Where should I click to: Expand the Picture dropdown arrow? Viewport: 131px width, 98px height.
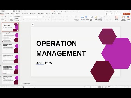[x=85, y=17]
